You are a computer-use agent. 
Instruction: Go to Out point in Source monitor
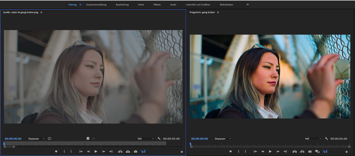point(111,151)
